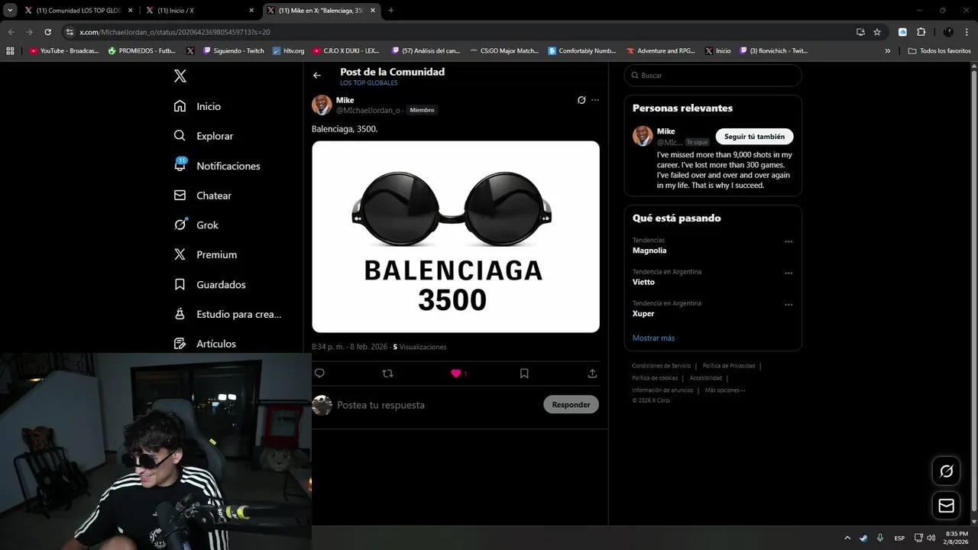
Task: Open Chrome profile avatar
Action: coord(948,32)
